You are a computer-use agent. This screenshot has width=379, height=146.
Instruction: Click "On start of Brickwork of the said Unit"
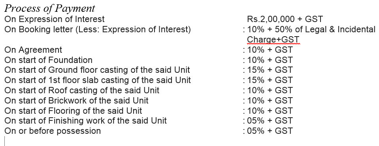click(76, 100)
